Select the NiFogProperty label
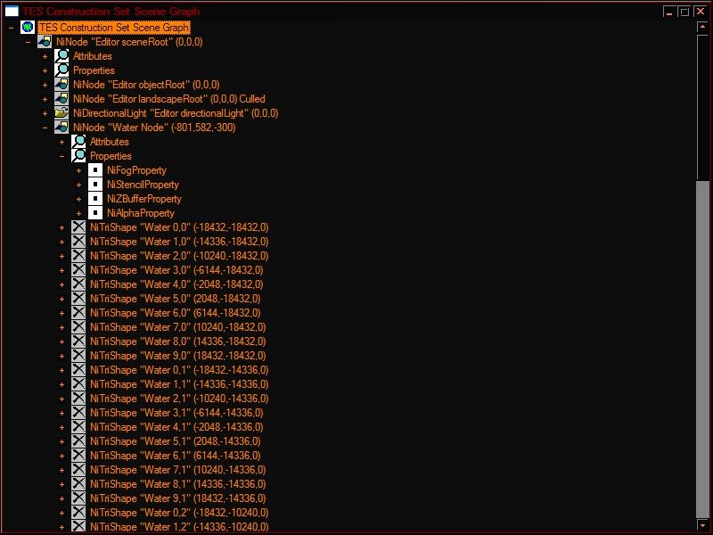713x535 pixels. [x=137, y=170]
